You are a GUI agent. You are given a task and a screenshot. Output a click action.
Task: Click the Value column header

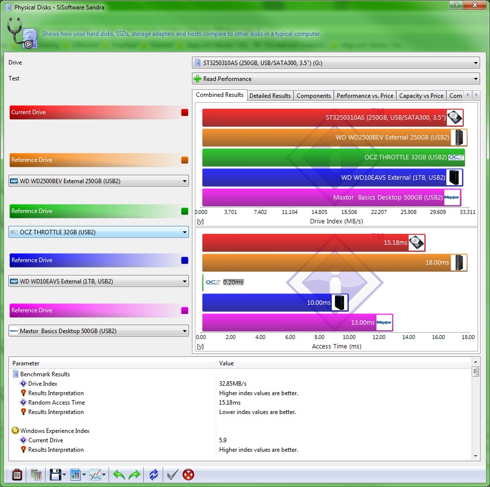pyautogui.click(x=343, y=363)
